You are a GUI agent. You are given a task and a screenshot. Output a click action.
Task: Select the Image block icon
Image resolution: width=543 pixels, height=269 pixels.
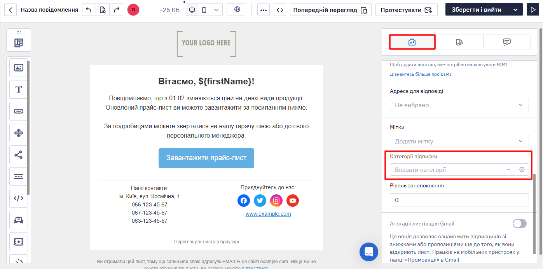(x=19, y=68)
